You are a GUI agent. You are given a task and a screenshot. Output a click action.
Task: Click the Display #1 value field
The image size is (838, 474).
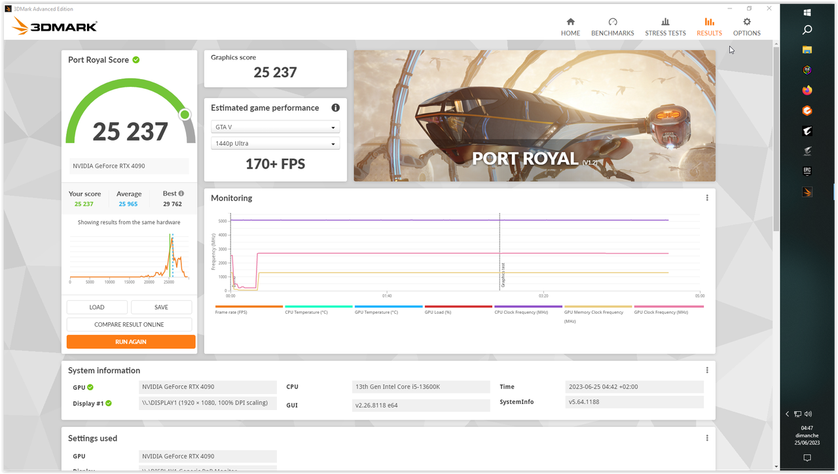click(208, 403)
